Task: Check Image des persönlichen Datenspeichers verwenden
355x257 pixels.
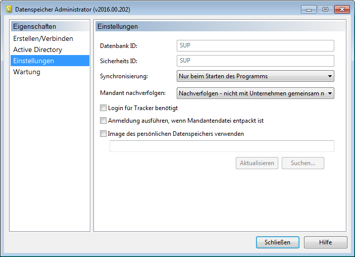Action: click(103, 134)
